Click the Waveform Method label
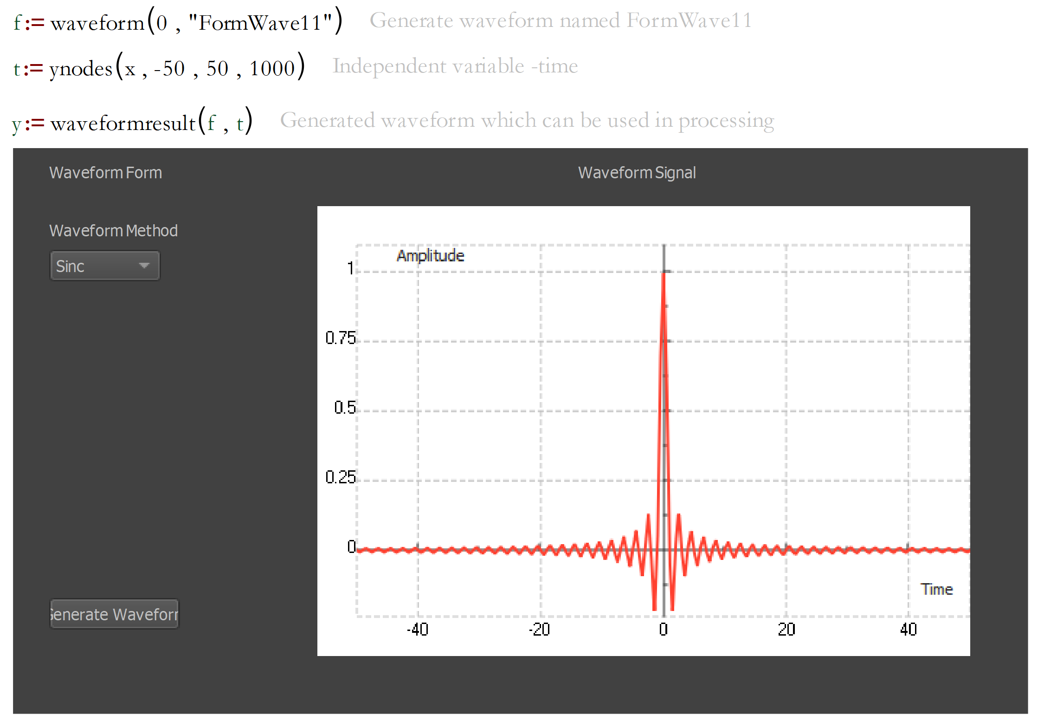The height and width of the screenshot is (715, 1044). tap(113, 230)
